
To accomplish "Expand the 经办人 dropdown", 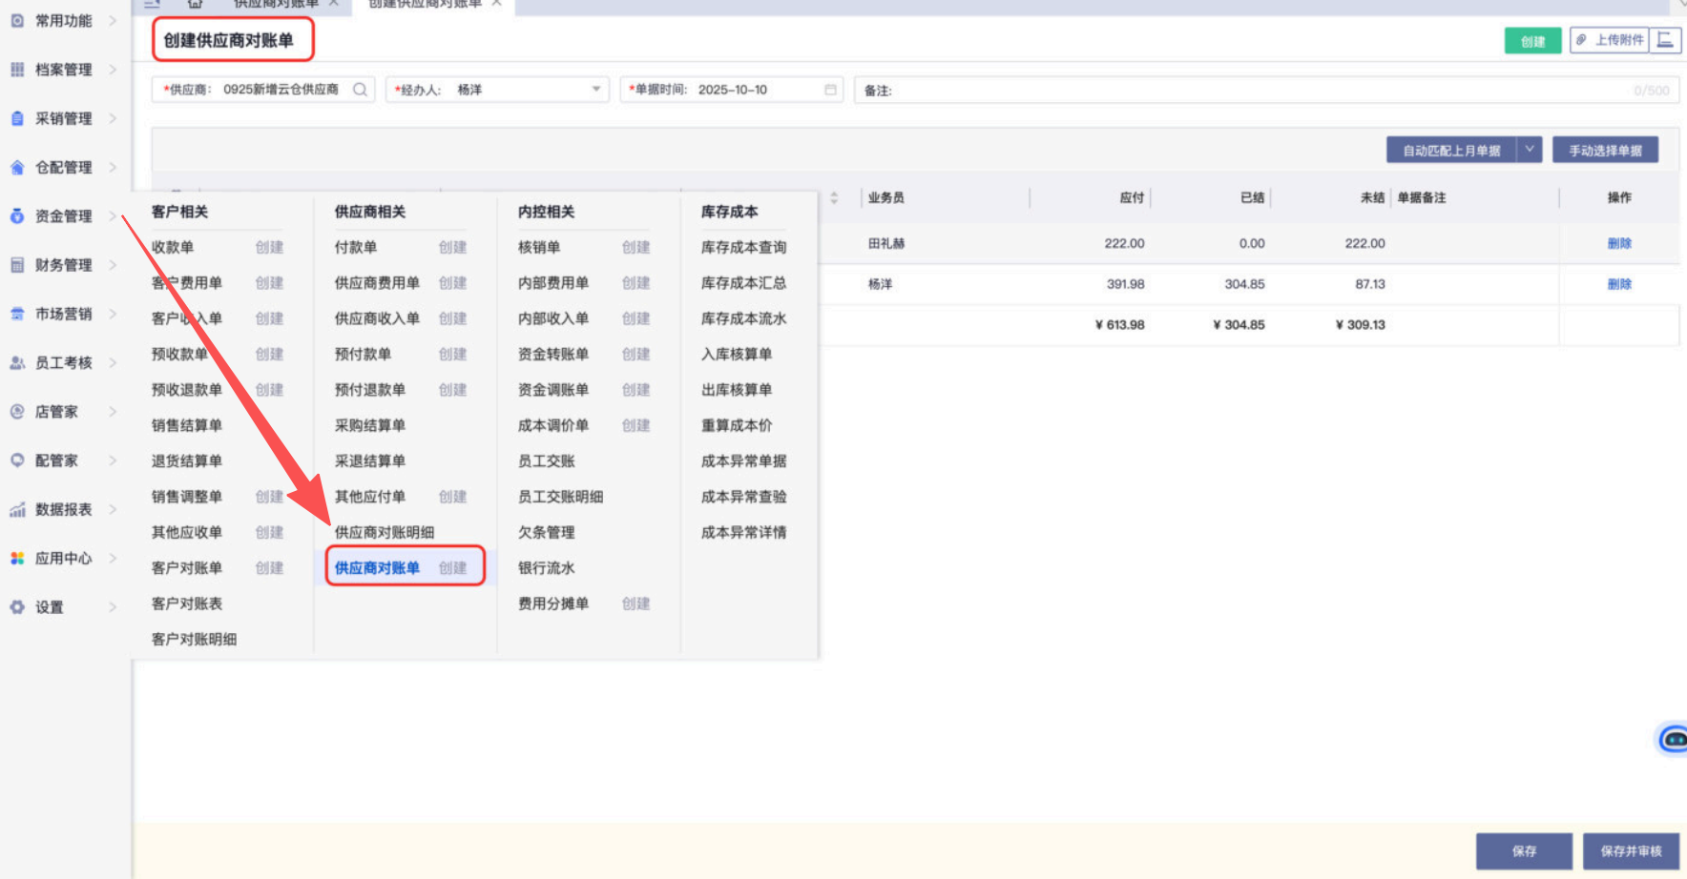I will tap(595, 90).
